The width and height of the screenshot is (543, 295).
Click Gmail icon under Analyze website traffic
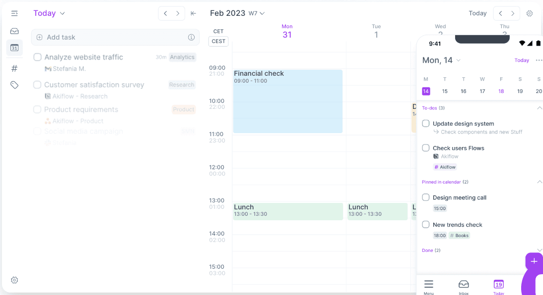48,69
